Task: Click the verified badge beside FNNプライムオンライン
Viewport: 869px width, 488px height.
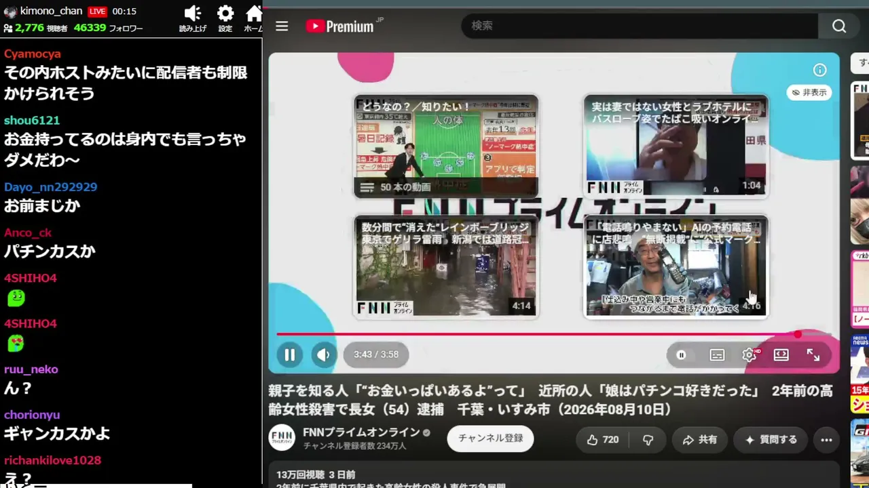Action: 426,432
